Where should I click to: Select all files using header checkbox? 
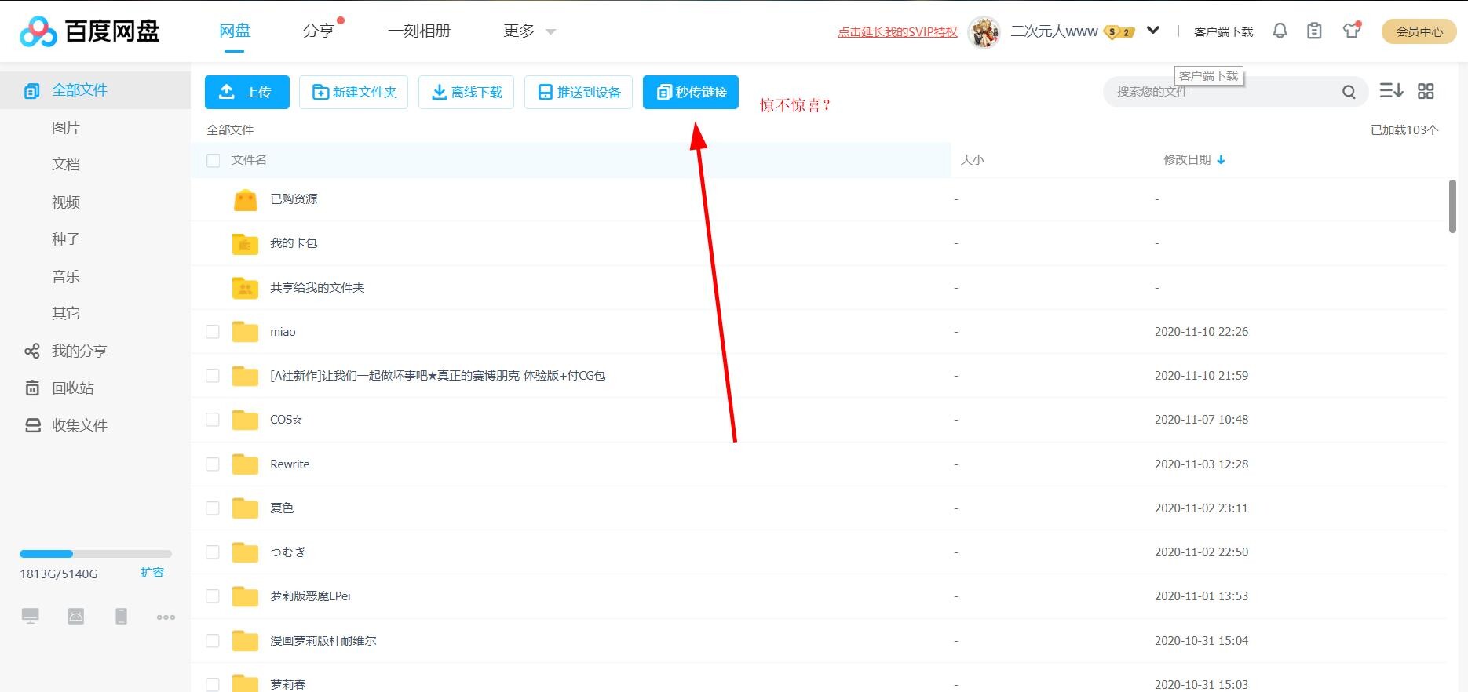click(x=213, y=161)
